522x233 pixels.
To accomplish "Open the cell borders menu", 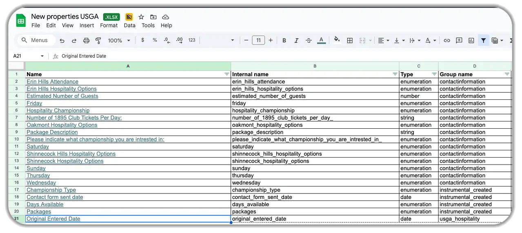I will (x=350, y=40).
